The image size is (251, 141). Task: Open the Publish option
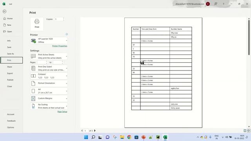10,80
